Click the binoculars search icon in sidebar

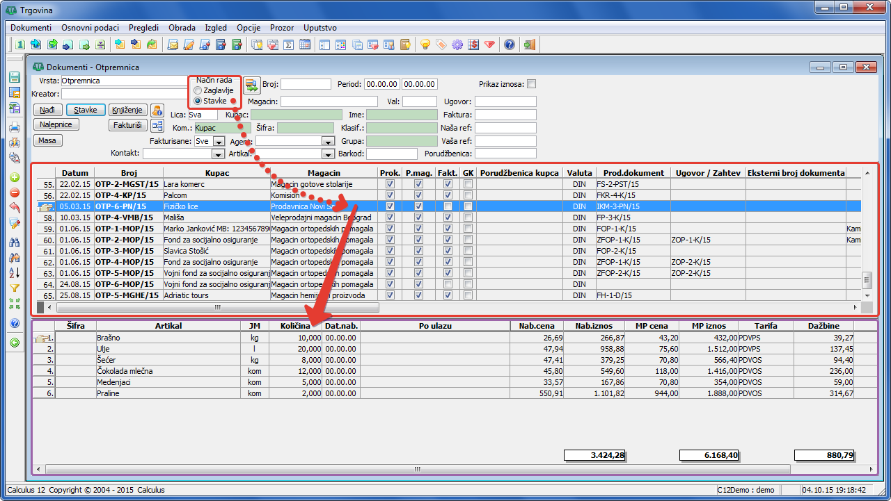point(14,242)
